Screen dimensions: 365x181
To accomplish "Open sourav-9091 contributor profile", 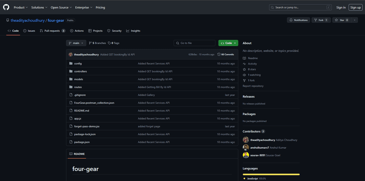I will [x=258, y=155].
